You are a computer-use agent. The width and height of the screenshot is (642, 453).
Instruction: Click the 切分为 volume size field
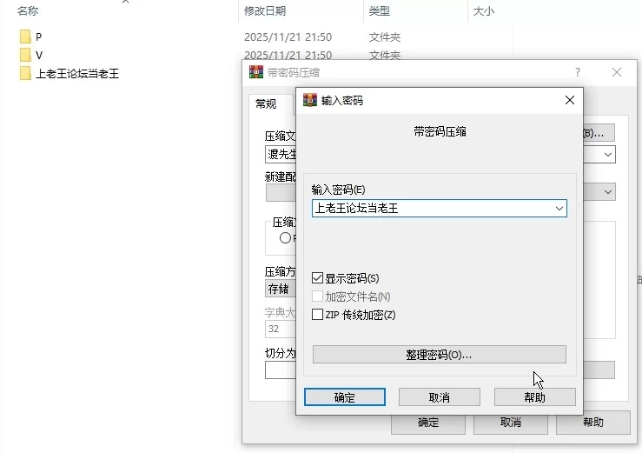(x=281, y=370)
